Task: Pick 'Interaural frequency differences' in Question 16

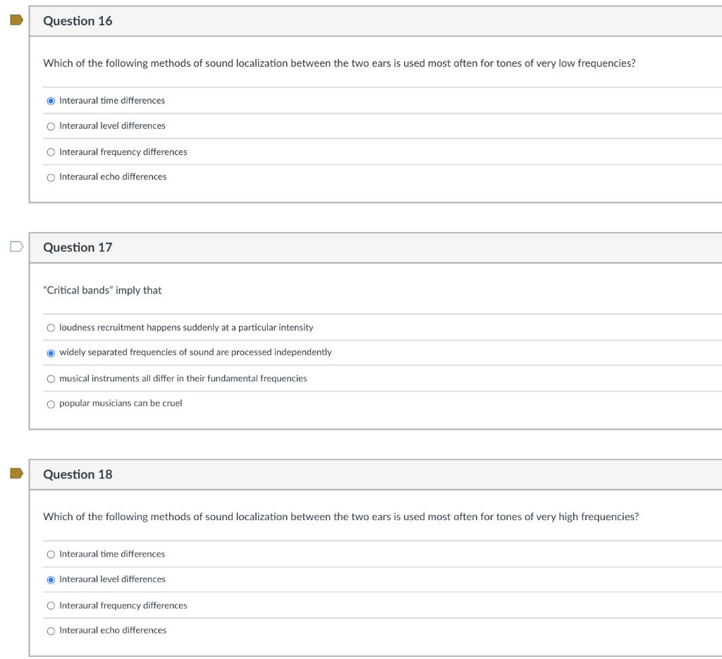Action: coord(51,152)
